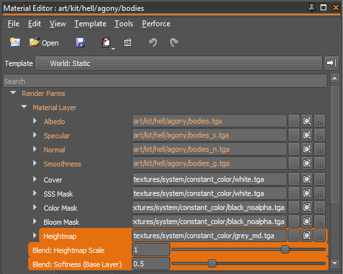The width and height of the screenshot is (343, 274).
Task: Expand the Heightmap row
Action: [35, 236]
